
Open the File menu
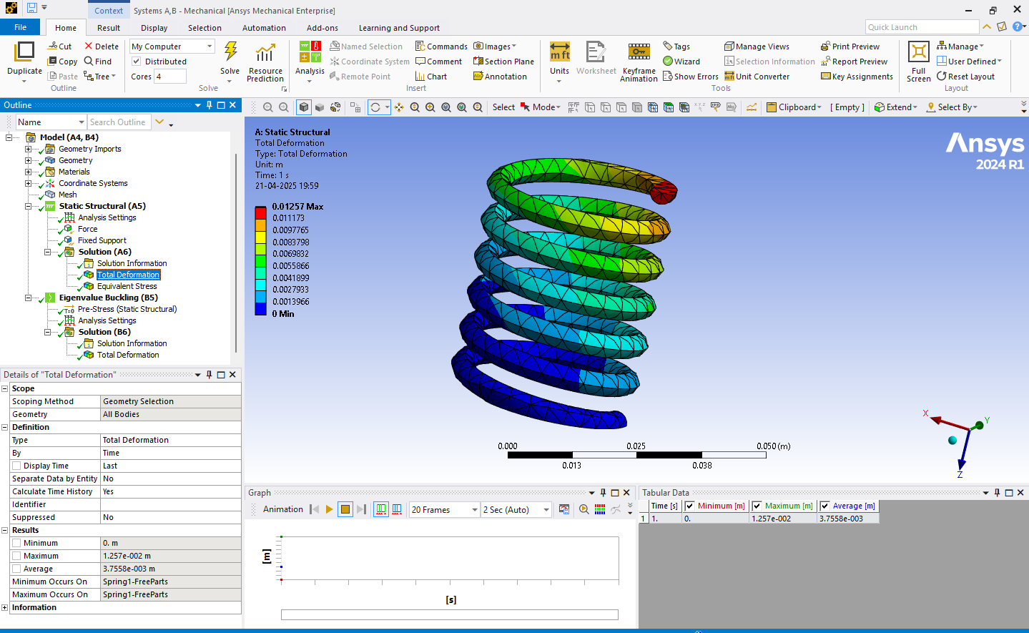(21, 27)
